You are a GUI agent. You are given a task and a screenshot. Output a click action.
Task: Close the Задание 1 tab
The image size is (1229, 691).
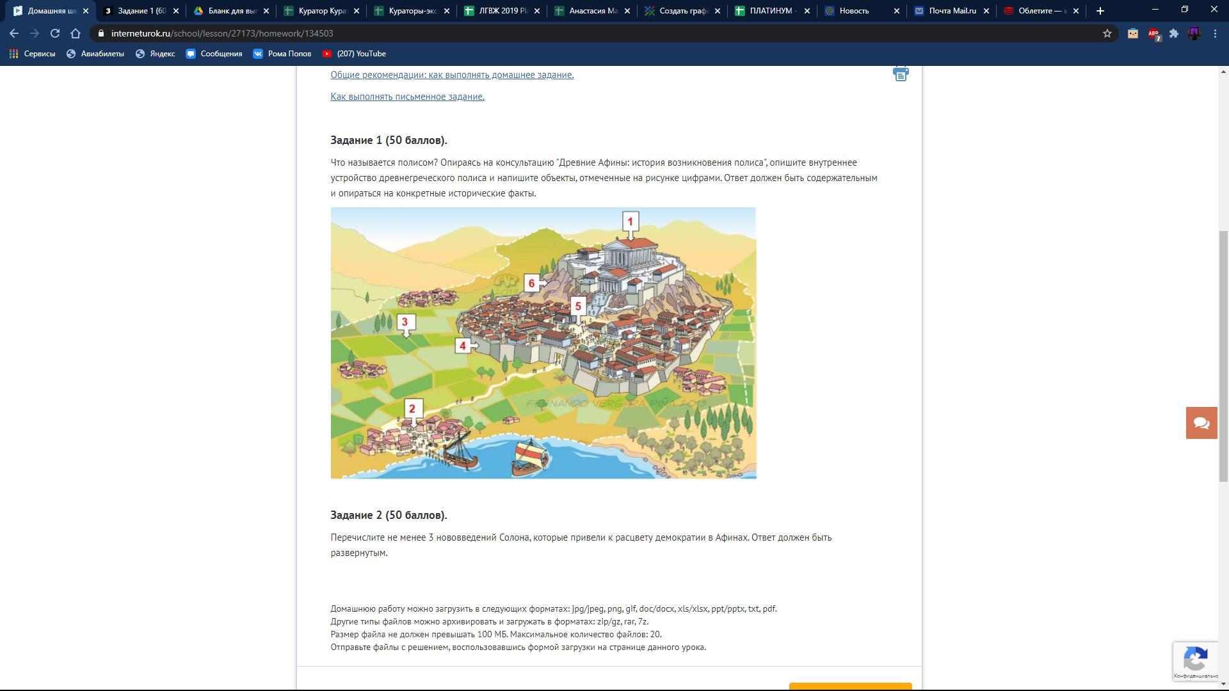coord(176,11)
